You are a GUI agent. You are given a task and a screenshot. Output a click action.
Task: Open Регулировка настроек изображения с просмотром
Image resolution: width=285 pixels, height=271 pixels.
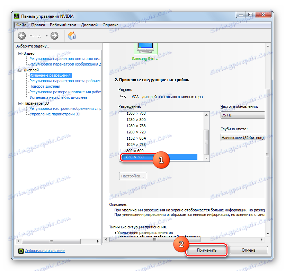(x=65, y=108)
